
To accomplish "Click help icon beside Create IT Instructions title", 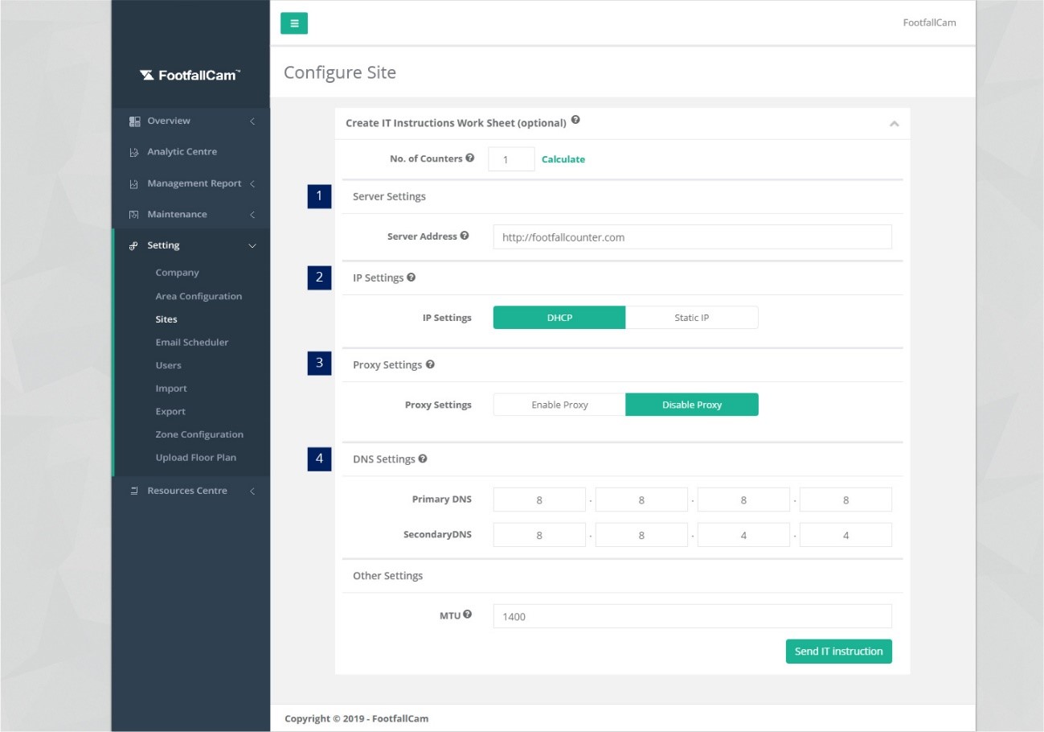I will [x=575, y=121].
